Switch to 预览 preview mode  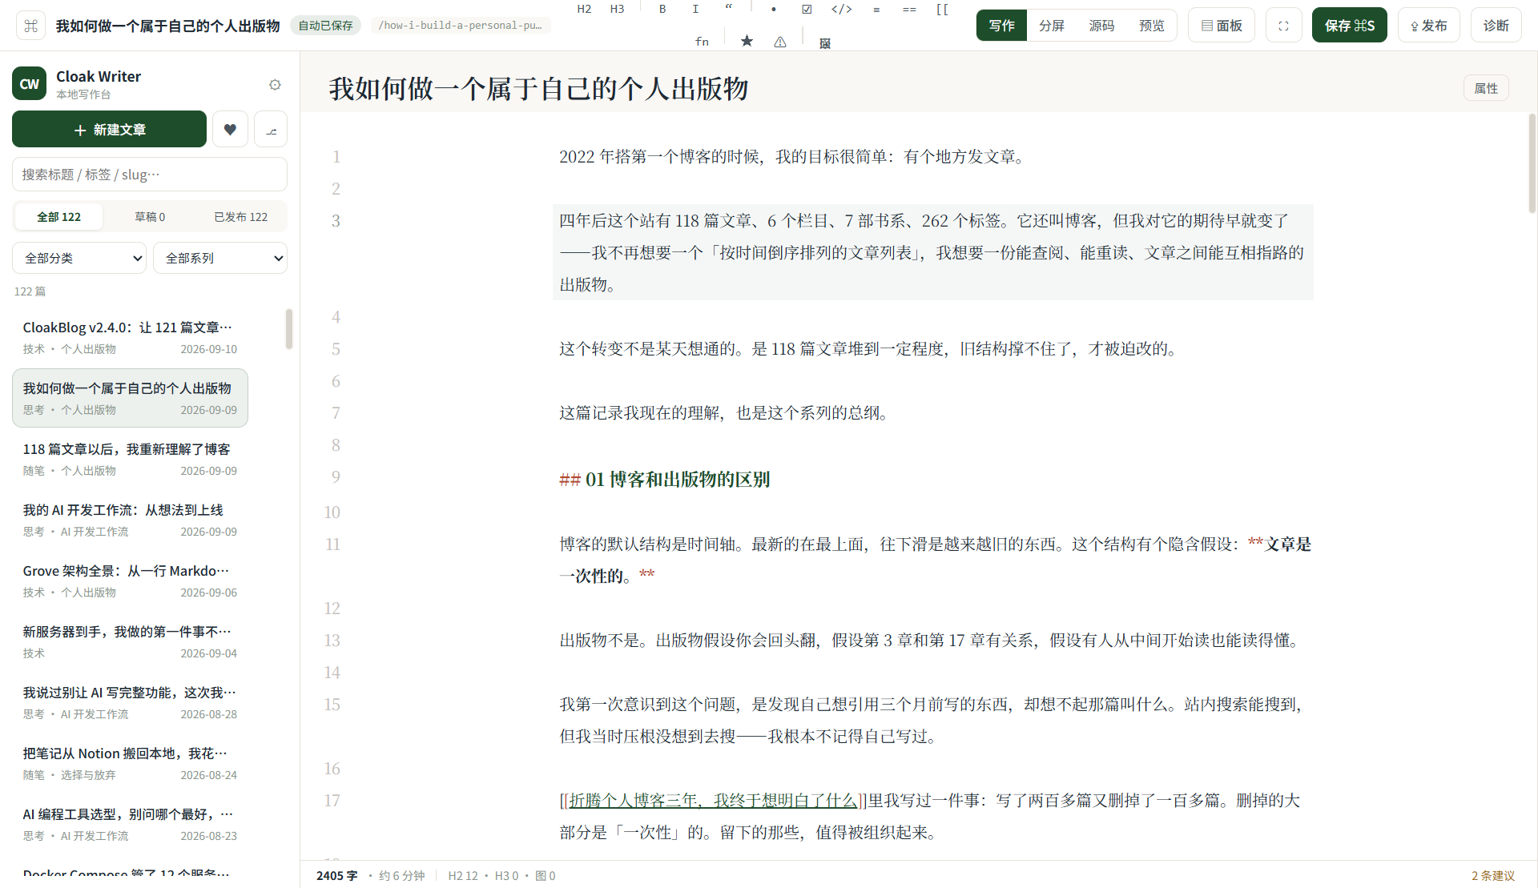[1151, 26]
